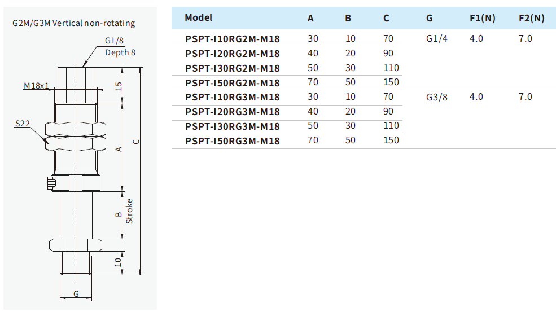Viewport: 556px width, 312px height.
Task: Click the G1/8 label on the drawing
Action: tap(115, 41)
